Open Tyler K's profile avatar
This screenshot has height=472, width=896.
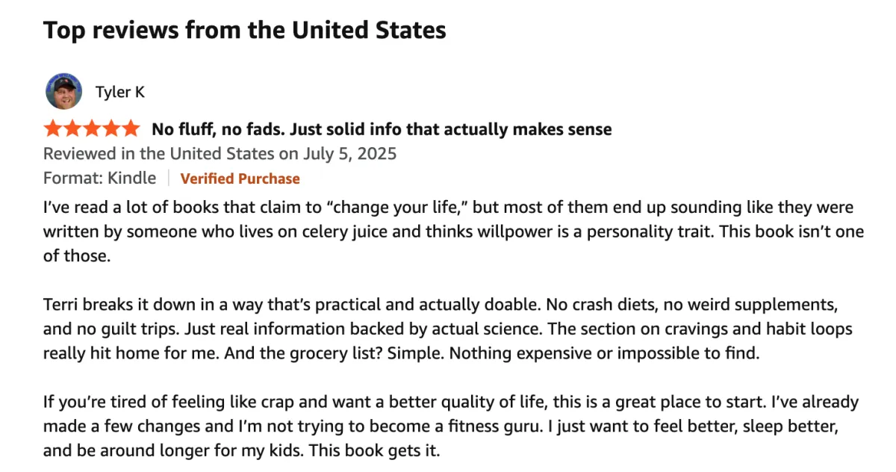pyautogui.click(x=64, y=92)
